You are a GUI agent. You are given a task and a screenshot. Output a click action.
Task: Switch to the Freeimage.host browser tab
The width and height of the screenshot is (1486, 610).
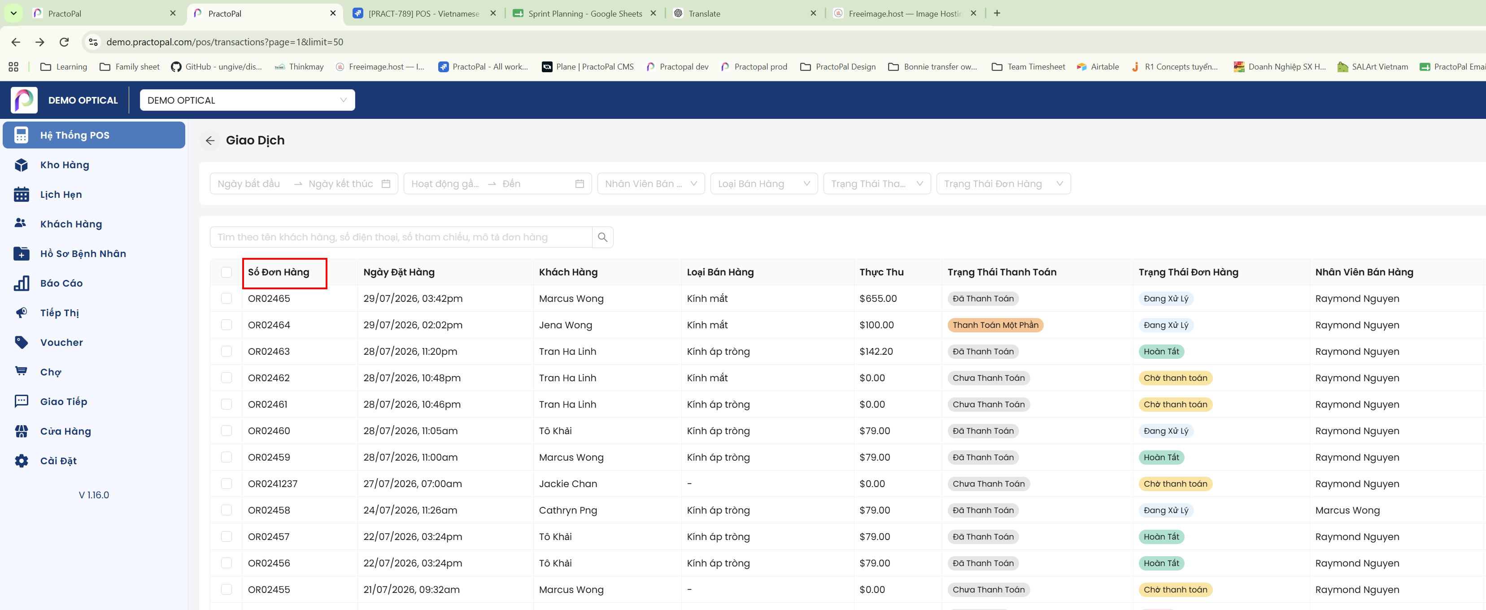905,13
